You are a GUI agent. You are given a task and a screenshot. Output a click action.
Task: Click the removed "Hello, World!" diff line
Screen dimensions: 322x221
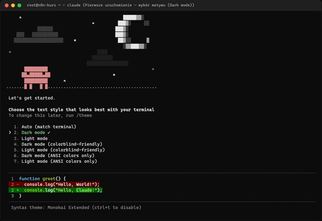[x=54, y=184]
